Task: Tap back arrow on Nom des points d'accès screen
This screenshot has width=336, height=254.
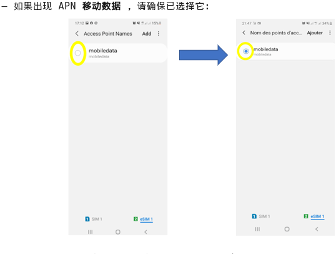Action: tap(244, 33)
